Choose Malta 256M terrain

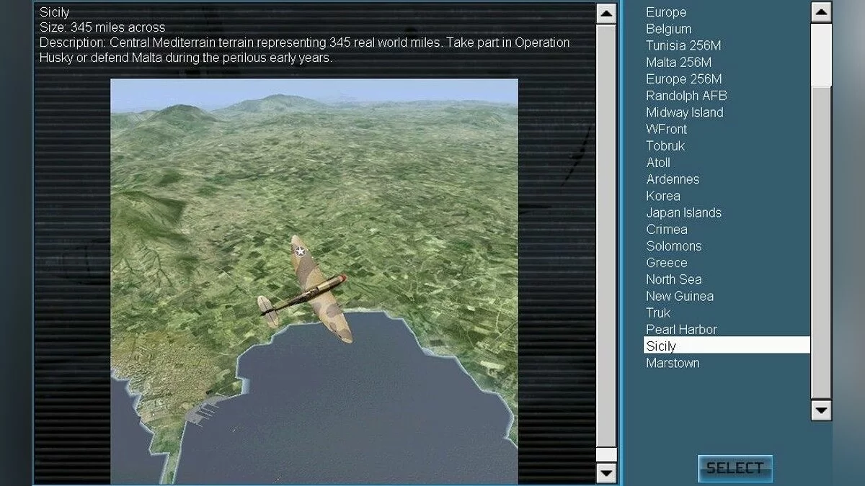click(x=678, y=62)
